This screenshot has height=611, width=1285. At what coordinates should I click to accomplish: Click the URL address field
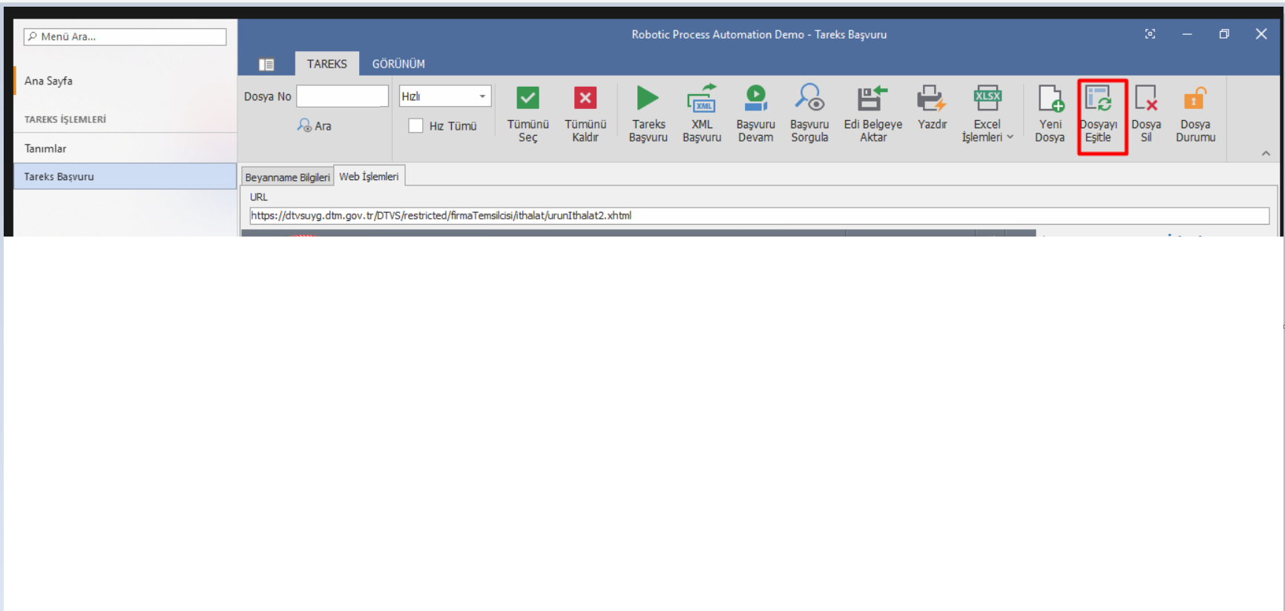click(x=759, y=216)
